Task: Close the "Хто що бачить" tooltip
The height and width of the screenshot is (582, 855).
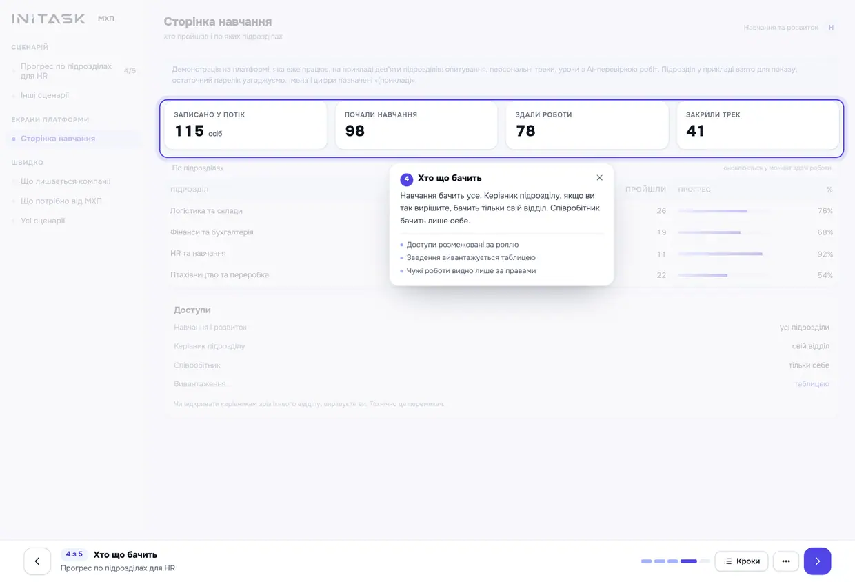Action: point(599,178)
